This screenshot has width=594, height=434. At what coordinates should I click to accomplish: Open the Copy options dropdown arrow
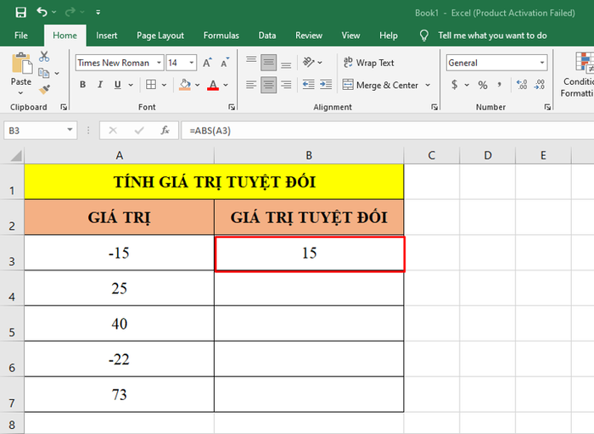pyautogui.click(x=57, y=74)
